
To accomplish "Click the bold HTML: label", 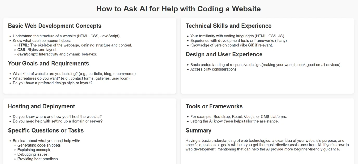I will click(x=23, y=45).
